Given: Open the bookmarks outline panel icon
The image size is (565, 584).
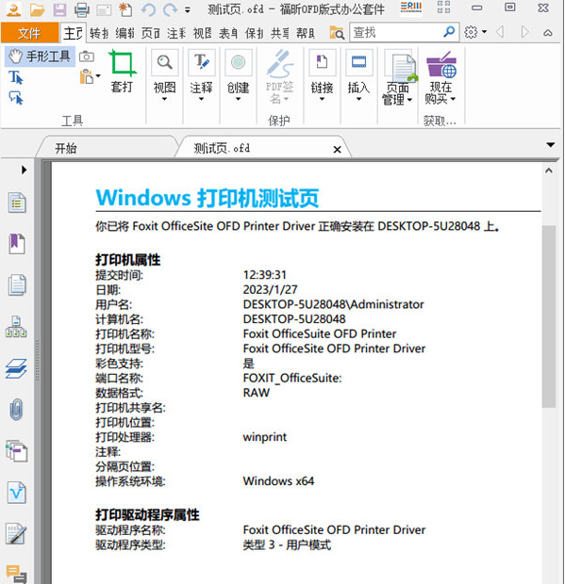Looking at the screenshot, I should tap(17, 203).
